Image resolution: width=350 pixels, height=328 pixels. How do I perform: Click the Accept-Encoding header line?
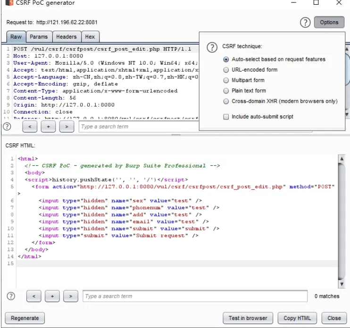point(66,84)
